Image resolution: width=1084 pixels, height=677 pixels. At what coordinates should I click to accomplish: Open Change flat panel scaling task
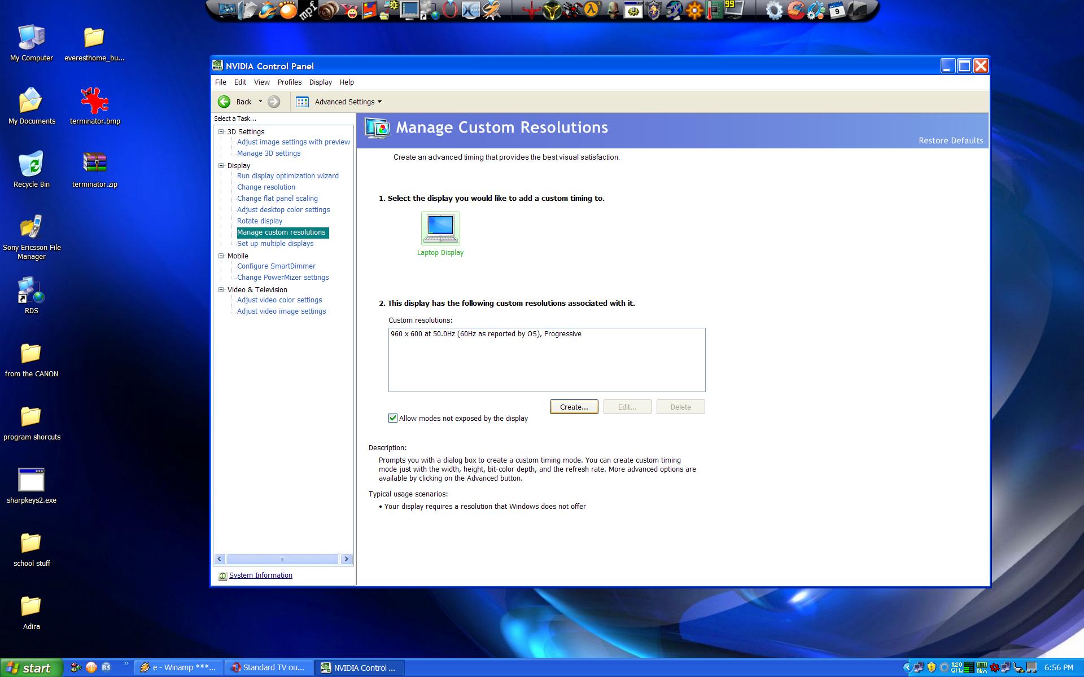click(x=277, y=199)
